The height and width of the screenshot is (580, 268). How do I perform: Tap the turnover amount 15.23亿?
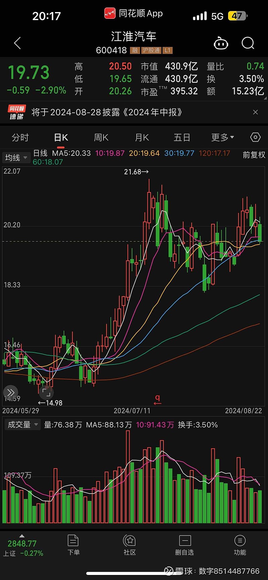point(248,91)
